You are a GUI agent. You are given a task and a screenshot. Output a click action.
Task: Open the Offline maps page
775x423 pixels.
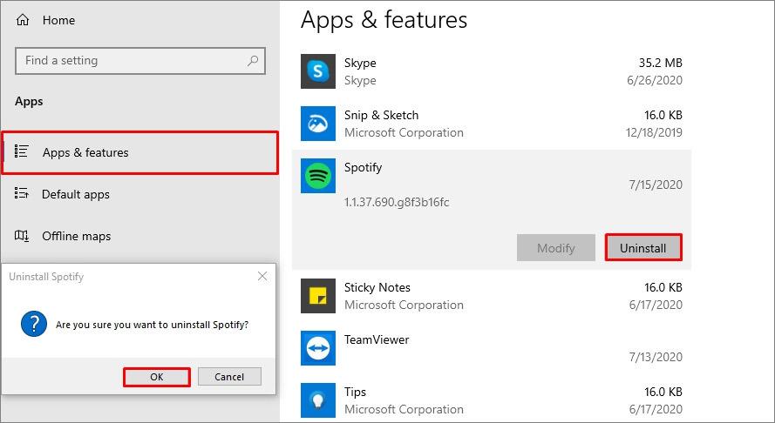[77, 236]
